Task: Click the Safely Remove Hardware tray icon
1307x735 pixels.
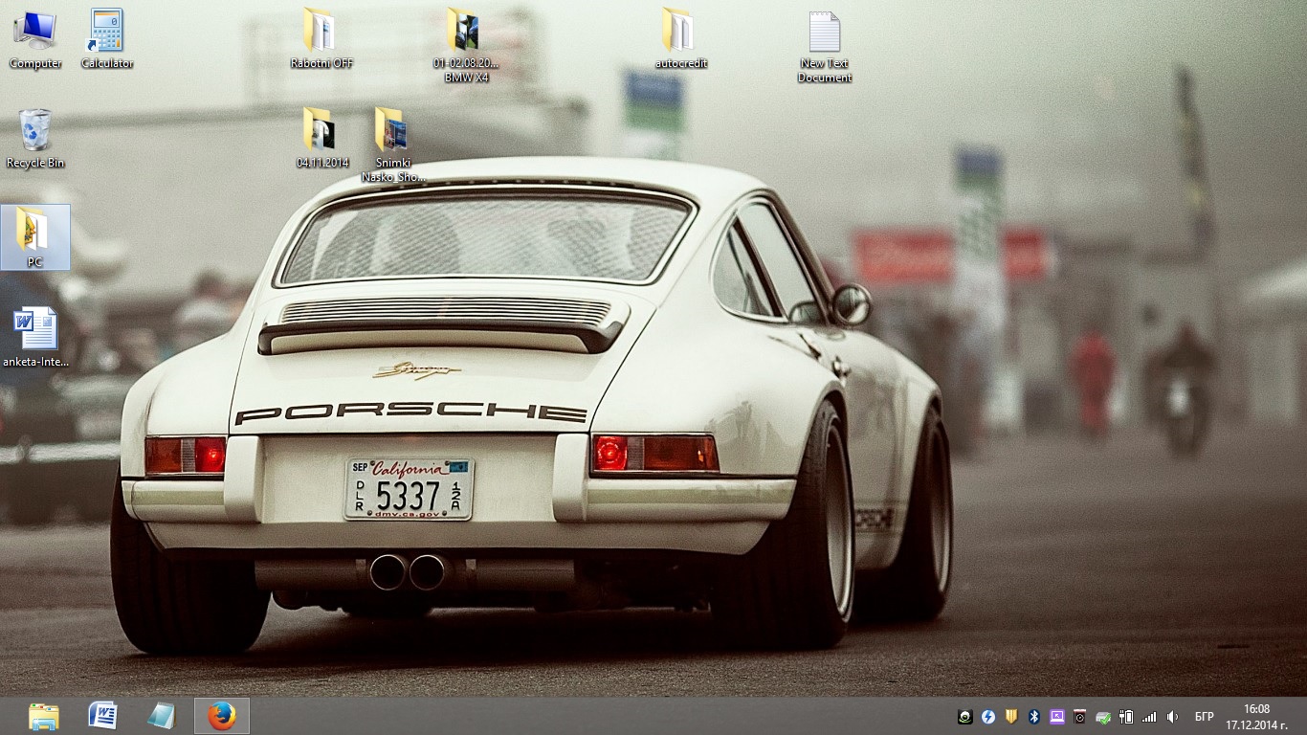Action: point(1103,716)
